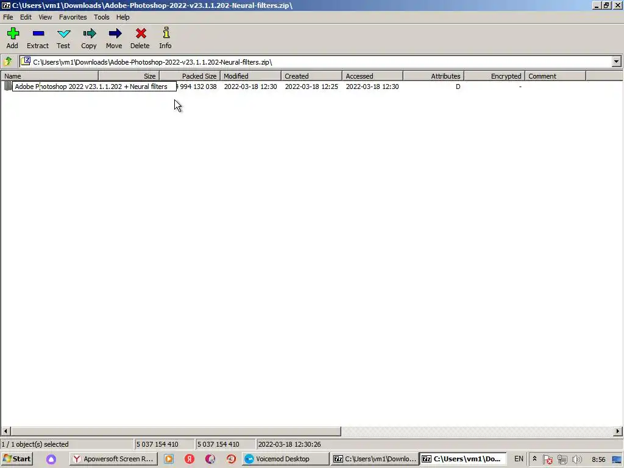Sort by the Comment column header
The width and height of the screenshot is (624, 468).
click(555, 76)
